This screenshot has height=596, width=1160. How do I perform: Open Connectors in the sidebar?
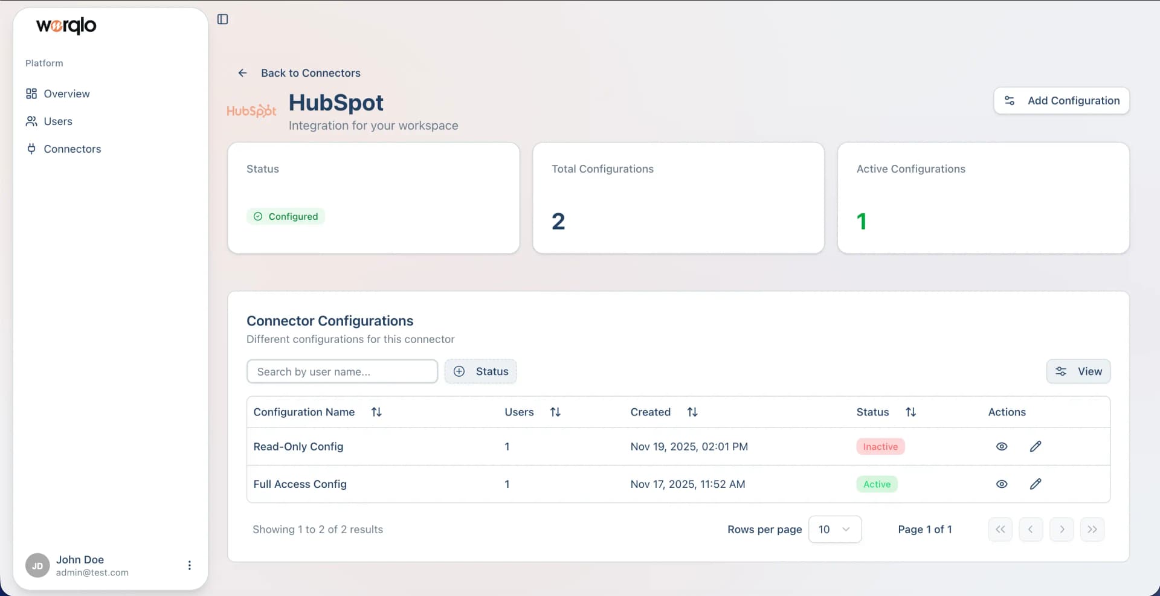pos(72,149)
